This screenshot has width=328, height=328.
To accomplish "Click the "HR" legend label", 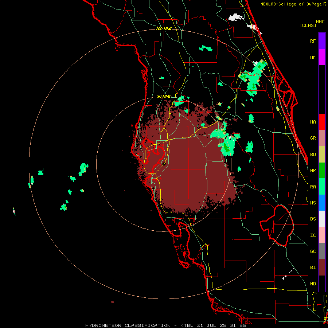I will click(x=313, y=171).
